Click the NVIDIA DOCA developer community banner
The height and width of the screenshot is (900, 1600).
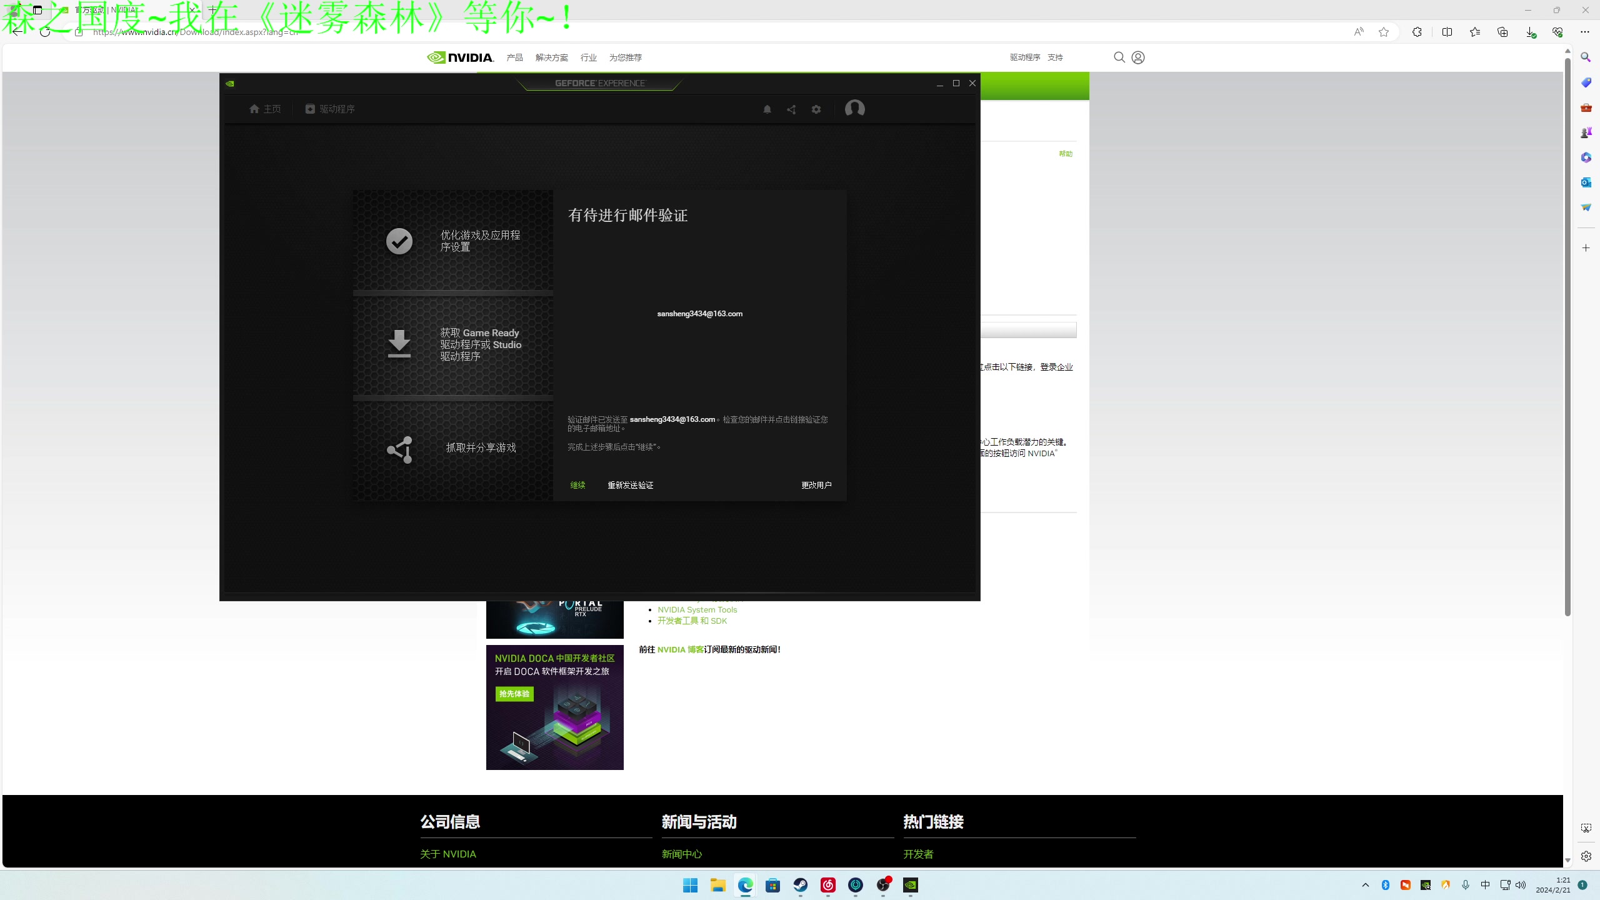tap(554, 707)
